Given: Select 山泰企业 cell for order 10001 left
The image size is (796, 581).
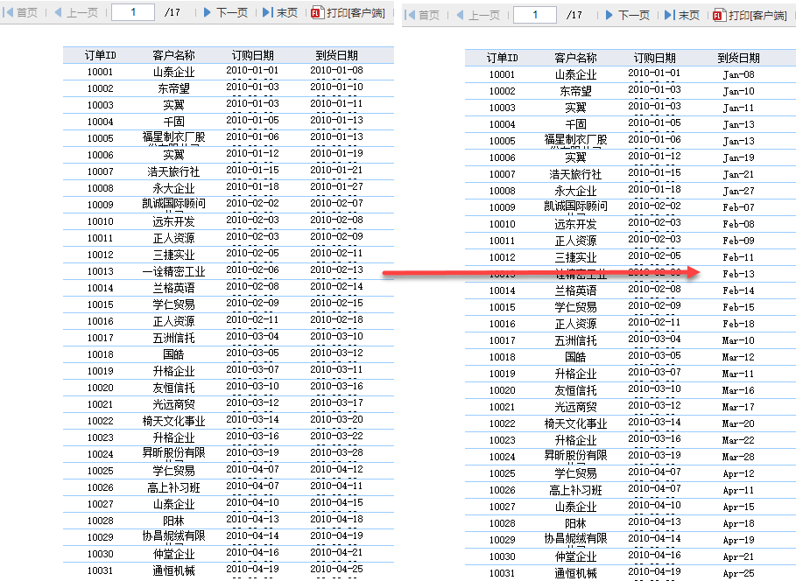Looking at the screenshot, I should pos(173,72).
